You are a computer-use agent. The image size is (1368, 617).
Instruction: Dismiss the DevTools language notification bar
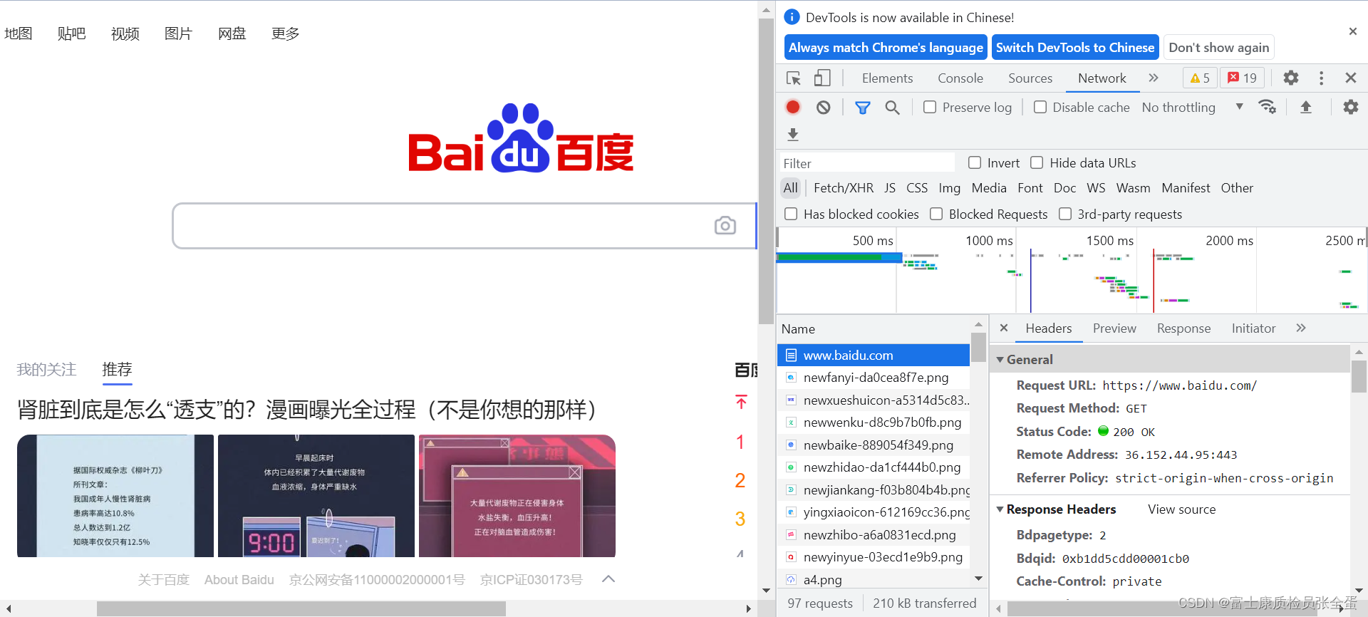1352,31
